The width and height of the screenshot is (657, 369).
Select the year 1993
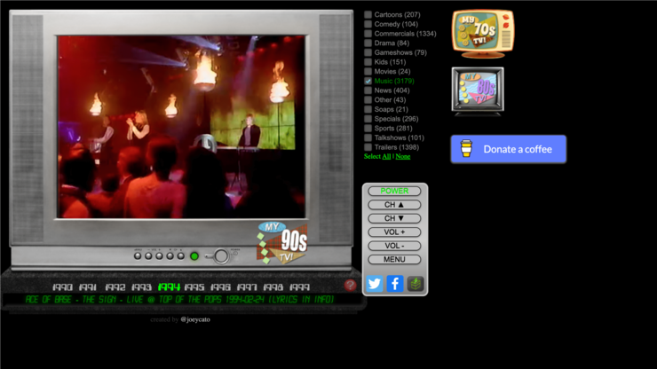point(141,287)
